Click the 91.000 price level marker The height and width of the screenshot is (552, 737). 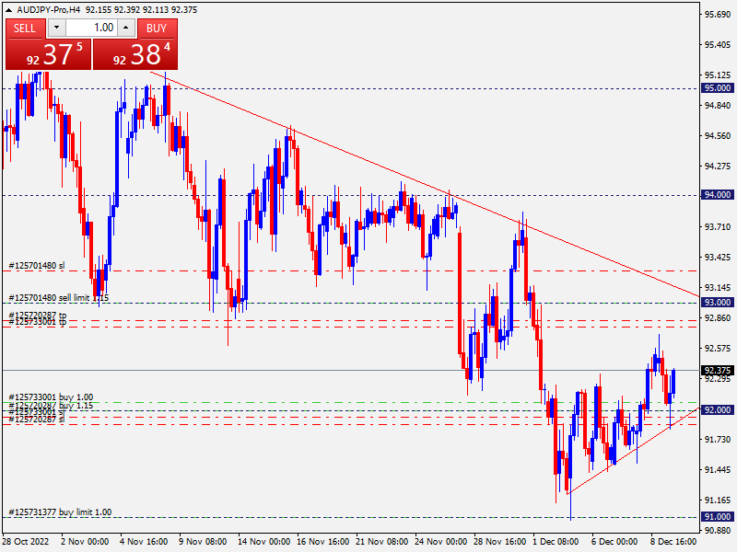pyautogui.click(x=717, y=517)
